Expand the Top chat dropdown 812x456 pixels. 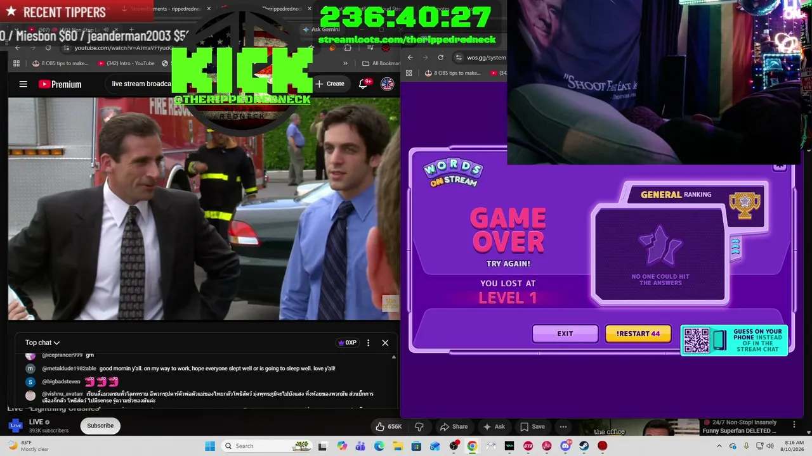[x=43, y=343]
